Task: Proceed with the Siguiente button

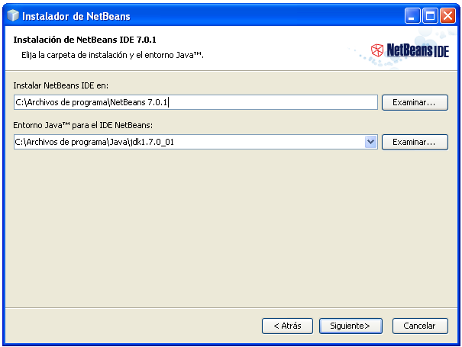Action: [351, 326]
